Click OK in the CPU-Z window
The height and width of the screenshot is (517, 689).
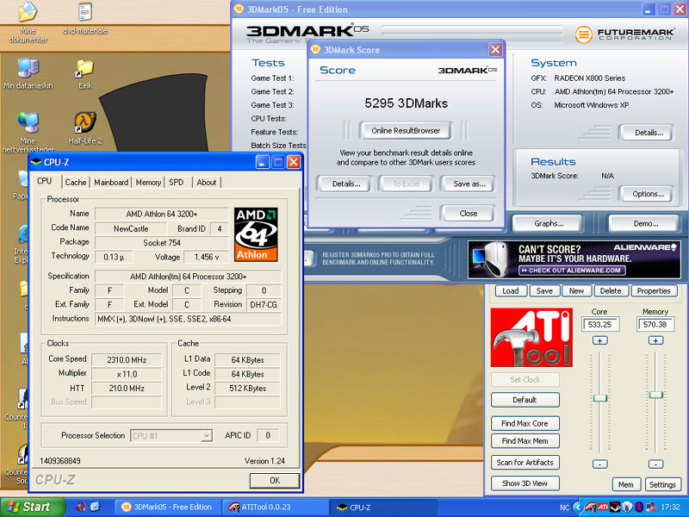pos(275,481)
